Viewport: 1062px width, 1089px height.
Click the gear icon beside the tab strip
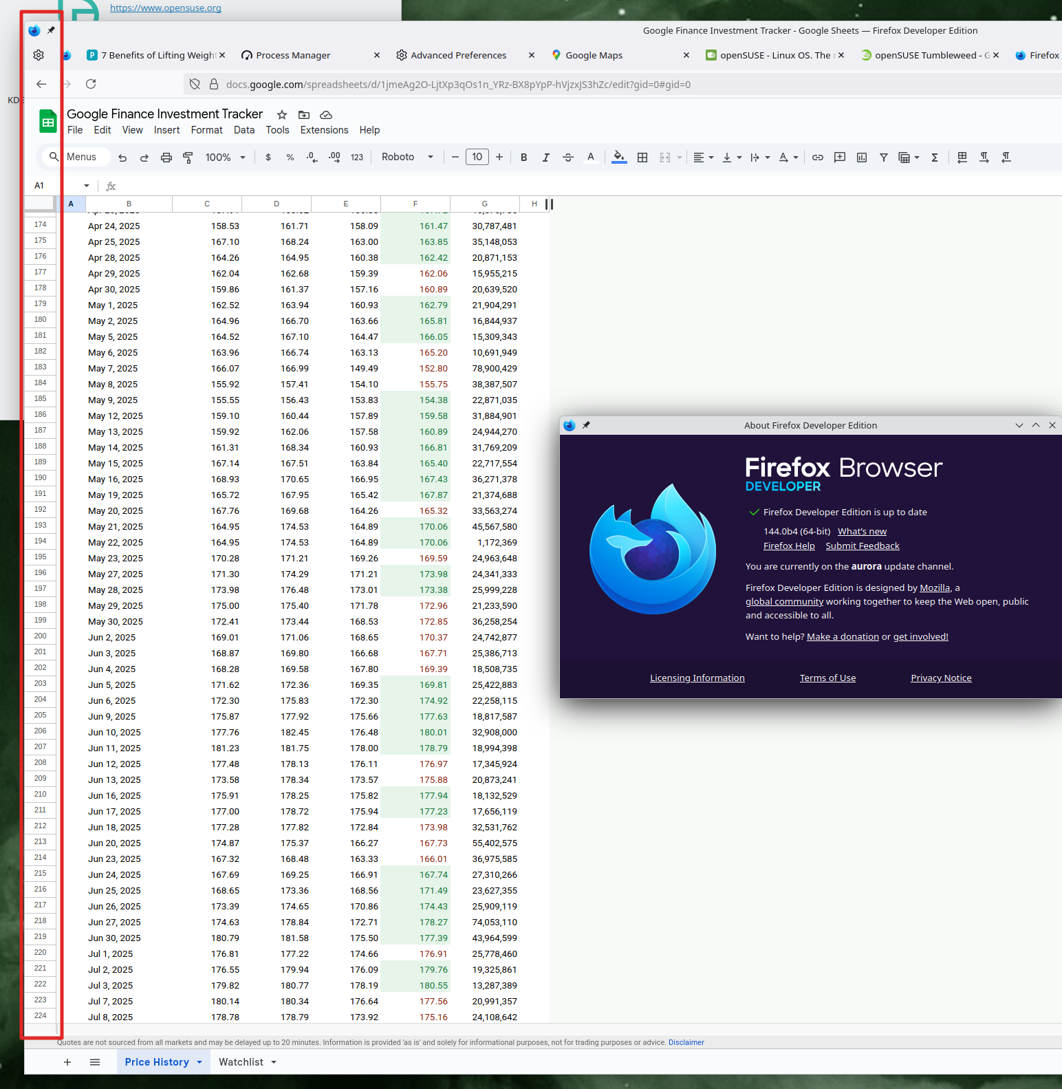(x=39, y=55)
